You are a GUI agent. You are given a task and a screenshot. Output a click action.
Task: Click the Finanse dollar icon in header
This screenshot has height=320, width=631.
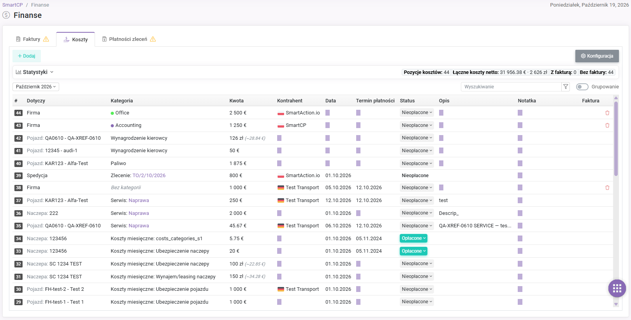coord(6,15)
